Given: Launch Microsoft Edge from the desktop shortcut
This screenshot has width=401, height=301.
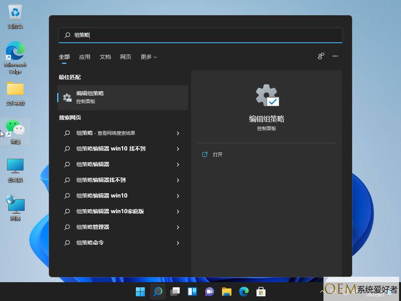Looking at the screenshot, I should (x=15, y=57).
